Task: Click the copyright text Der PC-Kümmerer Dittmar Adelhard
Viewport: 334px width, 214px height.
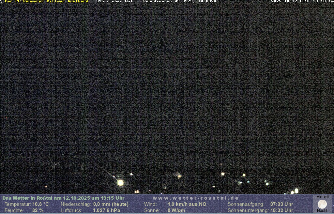Action: pyautogui.click(x=46, y=1)
